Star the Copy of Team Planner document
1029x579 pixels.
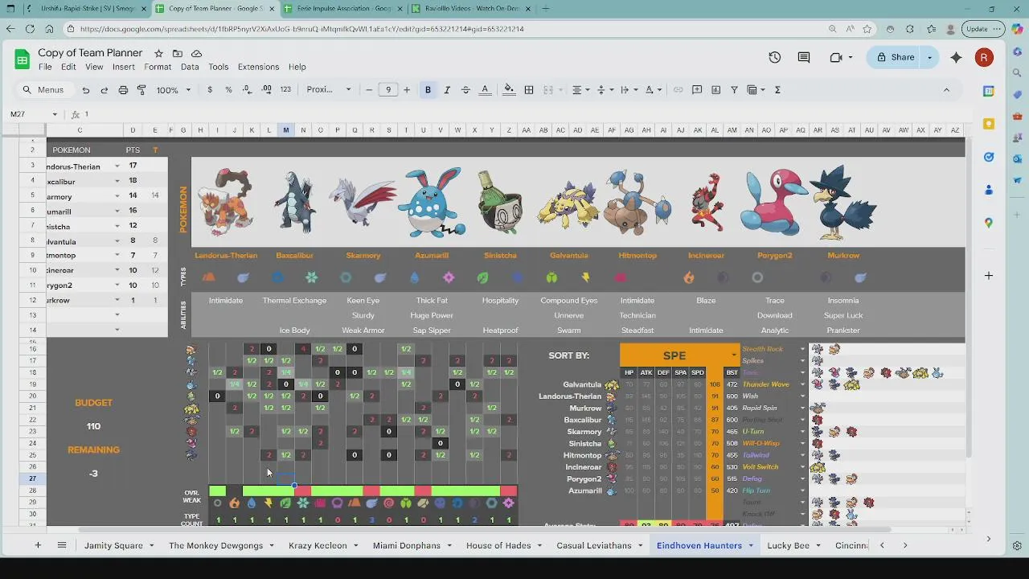pos(158,53)
